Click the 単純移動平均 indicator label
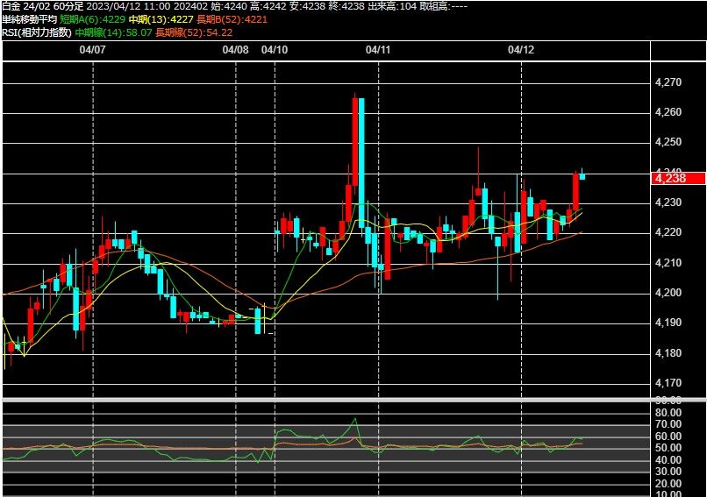Image resolution: width=707 pixels, height=497 pixels. tap(30, 19)
